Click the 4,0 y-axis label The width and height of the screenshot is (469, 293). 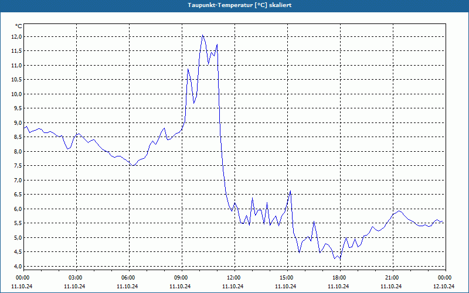(18, 266)
